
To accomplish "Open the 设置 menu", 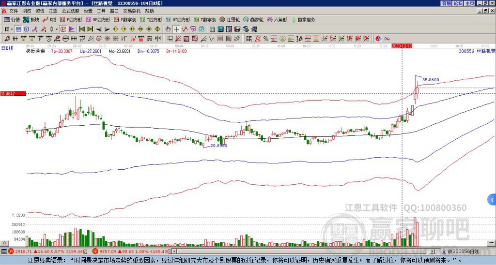I will click(x=88, y=11).
